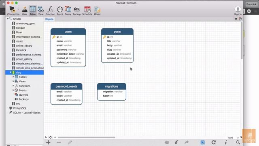
Task: Select the relation line tool below diagram
Action: 55,137
